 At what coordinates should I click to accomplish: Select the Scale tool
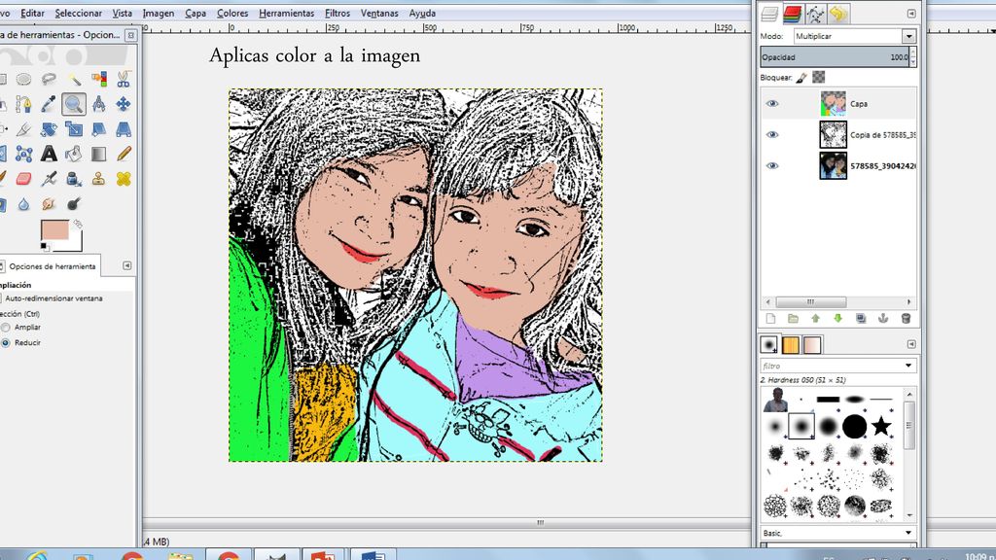[74, 129]
